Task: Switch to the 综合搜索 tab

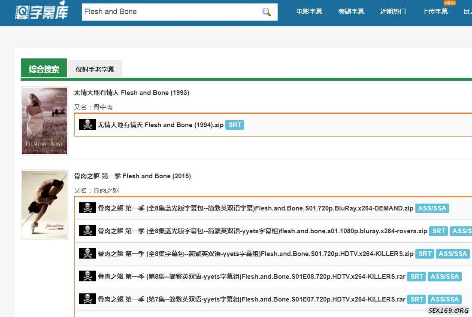Action: [x=44, y=69]
